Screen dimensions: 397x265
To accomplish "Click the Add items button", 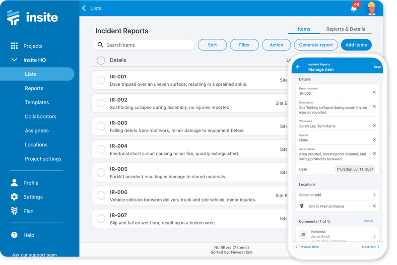I will [x=356, y=45].
